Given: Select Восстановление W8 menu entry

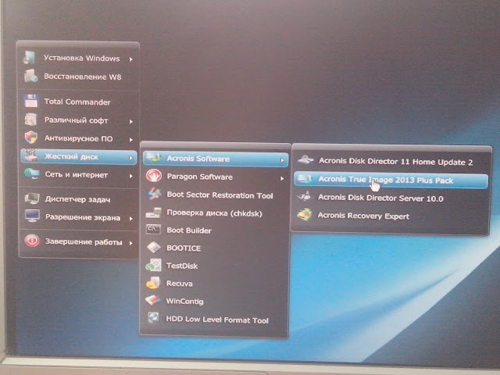Looking at the screenshot, I should coord(78,77).
